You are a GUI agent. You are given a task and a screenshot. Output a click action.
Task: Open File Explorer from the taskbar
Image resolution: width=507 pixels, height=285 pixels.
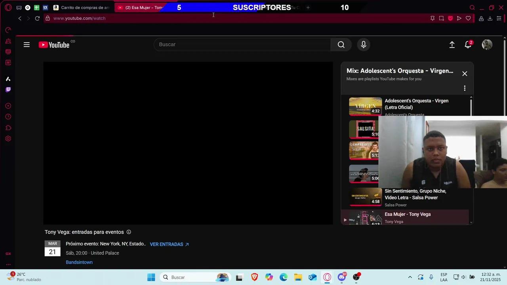(x=298, y=277)
